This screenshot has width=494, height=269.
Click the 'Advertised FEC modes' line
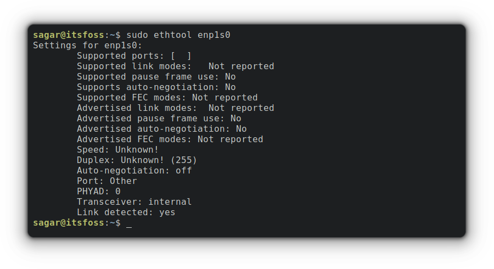point(170,139)
